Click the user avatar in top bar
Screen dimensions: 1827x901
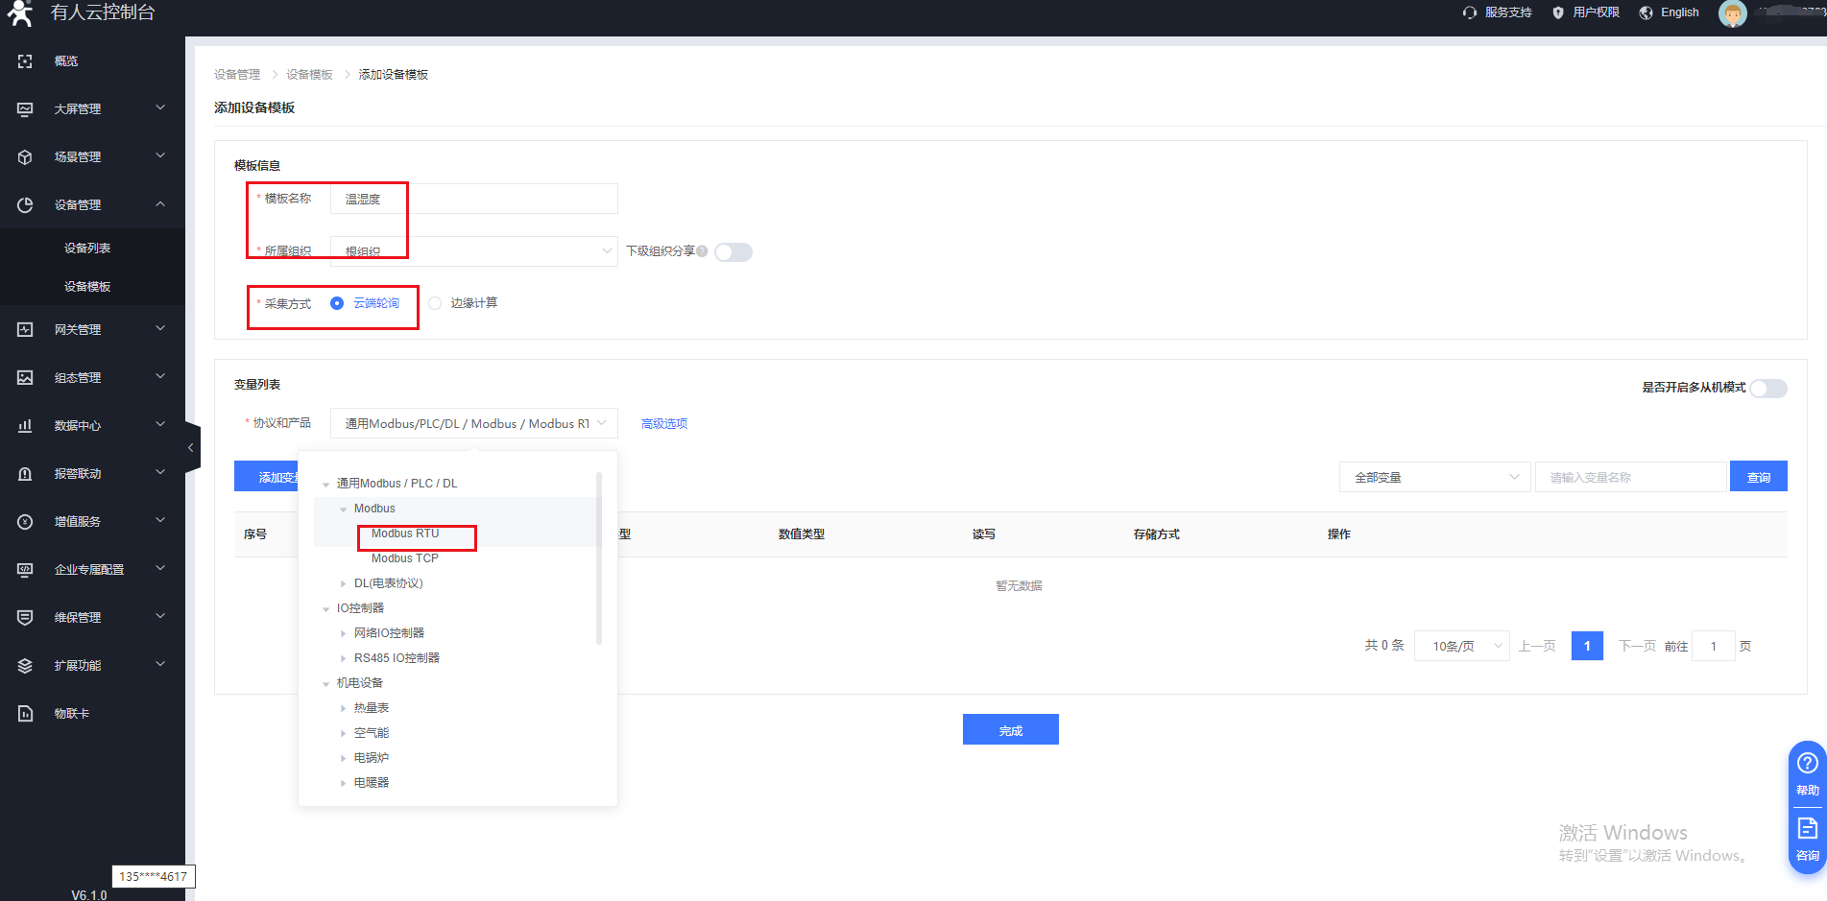click(x=1732, y=13)
